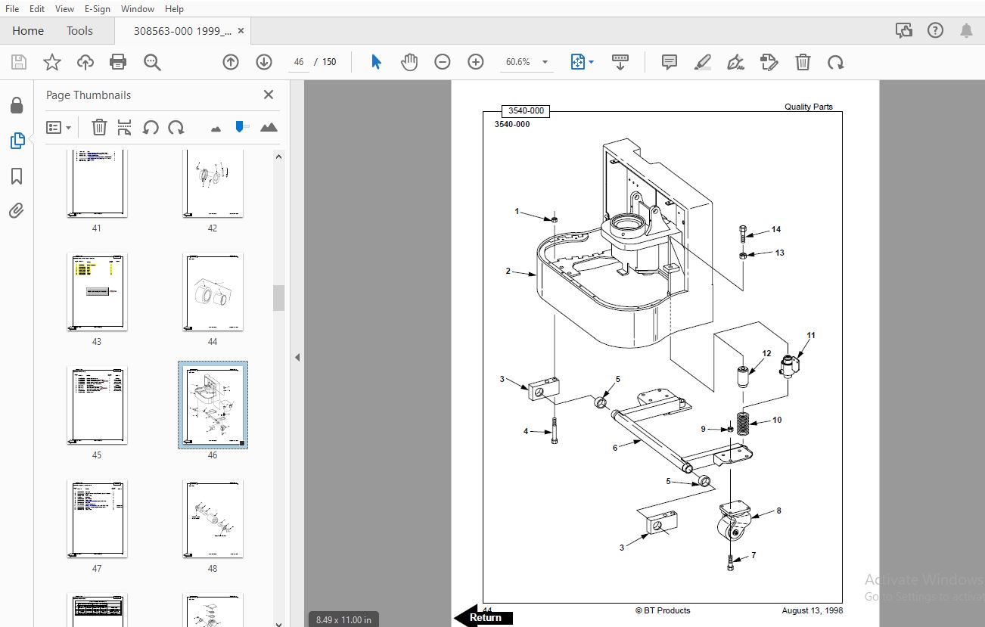Open the File menu

pyautogui.click(x=12, y=8)
